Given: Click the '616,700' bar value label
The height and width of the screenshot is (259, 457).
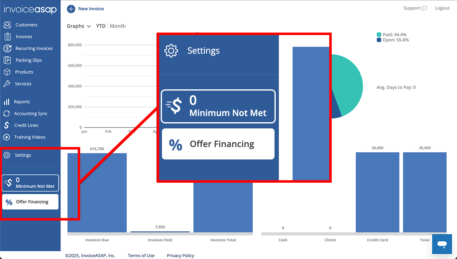Looking at the screenshot, I should click(97, 149).
